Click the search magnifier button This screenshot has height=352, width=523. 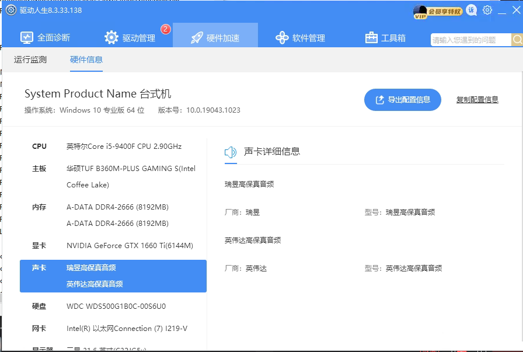pyautogui.click(x=516, y=40)
